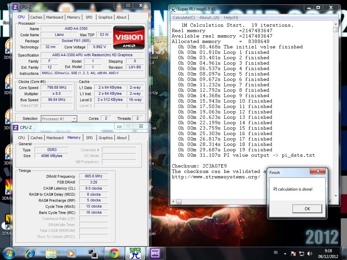This screenshot has width=347, height=260.
Task: Click the Action Center flag tray icon
Action: [293, 254]
